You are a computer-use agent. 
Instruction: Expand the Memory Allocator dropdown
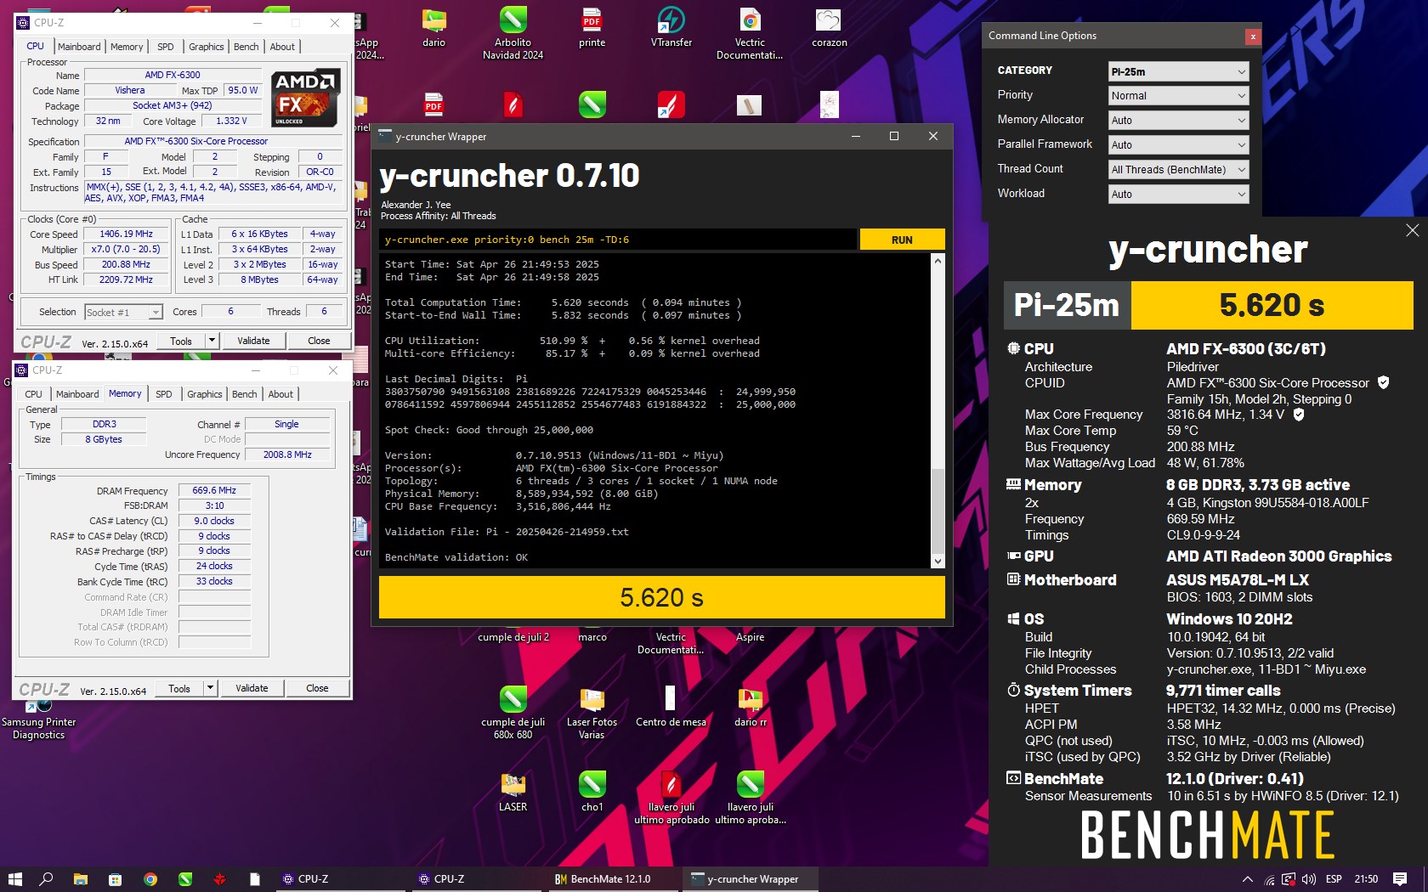pos(1178,121)
